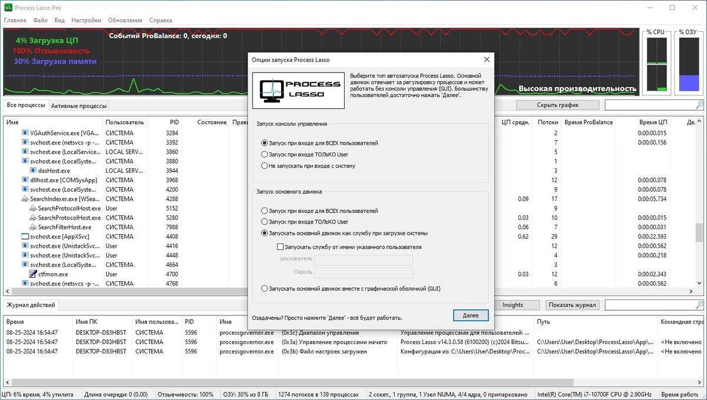Viewport: 707px width, 400px height.
Task: Click icon of svchost.exe PID 3392 row
Action: [x=25, y=142]
